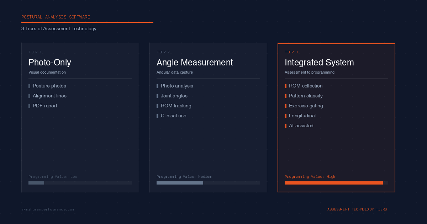Viewport: 427px width, 224px height.
Task: Click the Pattern classify list item
Action: pos(304,96)
